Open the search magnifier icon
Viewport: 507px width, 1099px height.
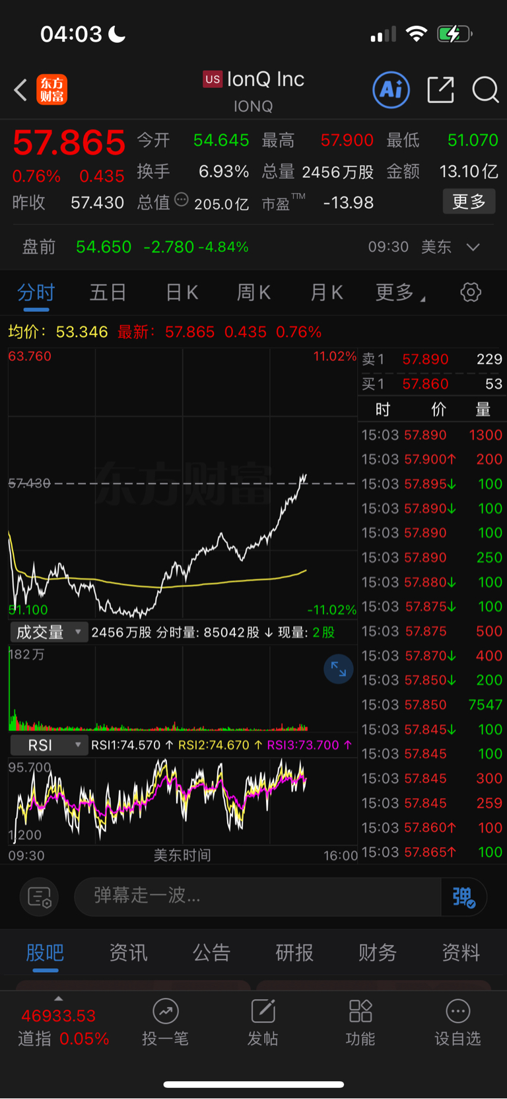coord(485,90)
